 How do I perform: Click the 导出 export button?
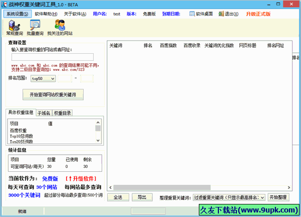coord(142,197)
